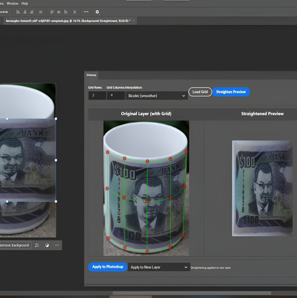This screenshot has width=297, height=298.
Task: Switch to the Unwarp panel tab
Action: coord(91,75)
